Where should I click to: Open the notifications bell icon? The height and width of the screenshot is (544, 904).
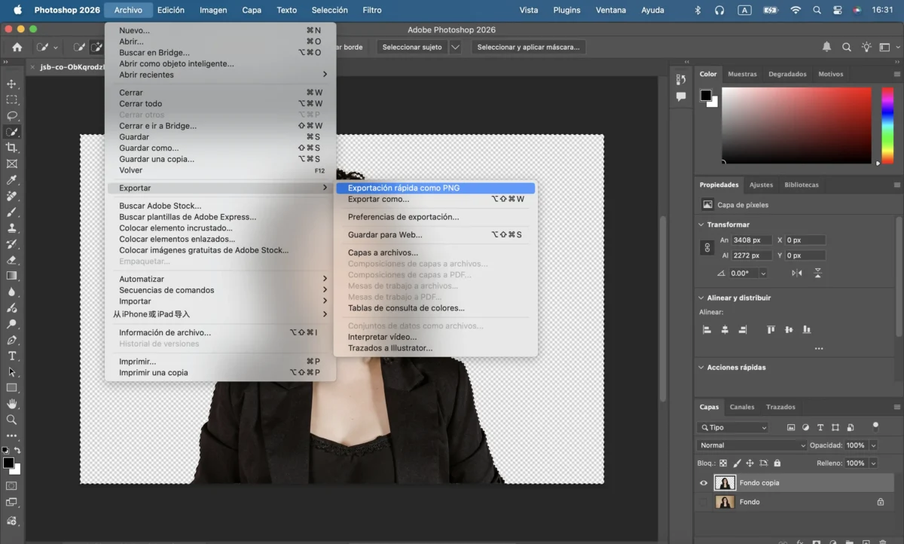pyautogui.click(x=826, y=47)
